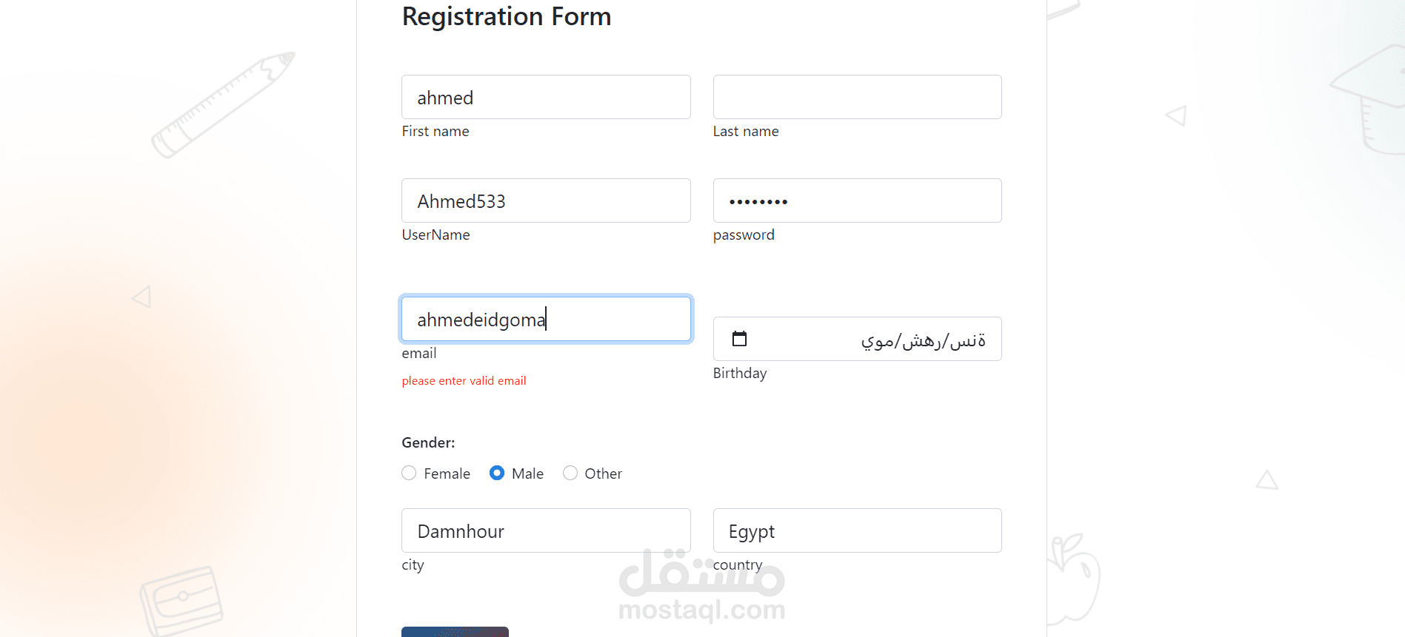
Task: Select the Male gender radio button
Action: 497,473
